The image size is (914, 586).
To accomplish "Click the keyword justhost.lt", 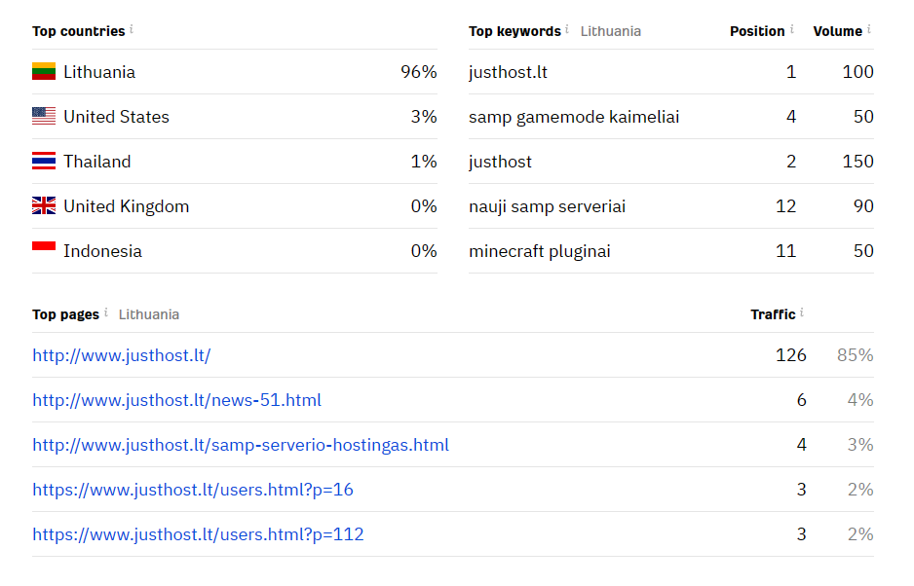I will (509, 72).
